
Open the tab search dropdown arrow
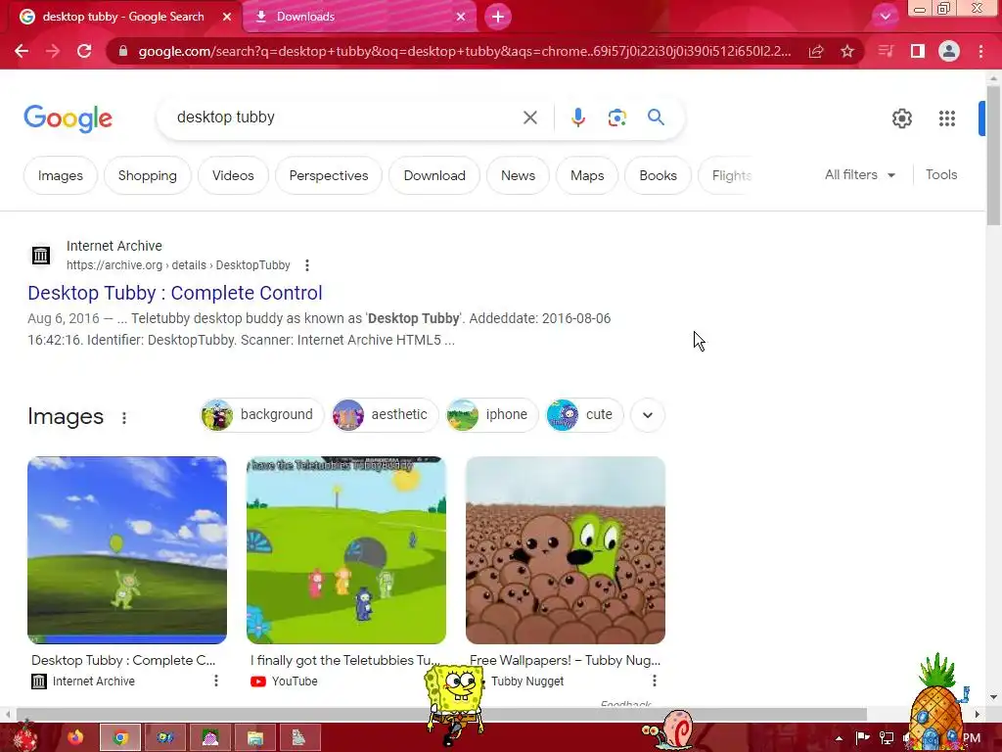click(885, 17)
